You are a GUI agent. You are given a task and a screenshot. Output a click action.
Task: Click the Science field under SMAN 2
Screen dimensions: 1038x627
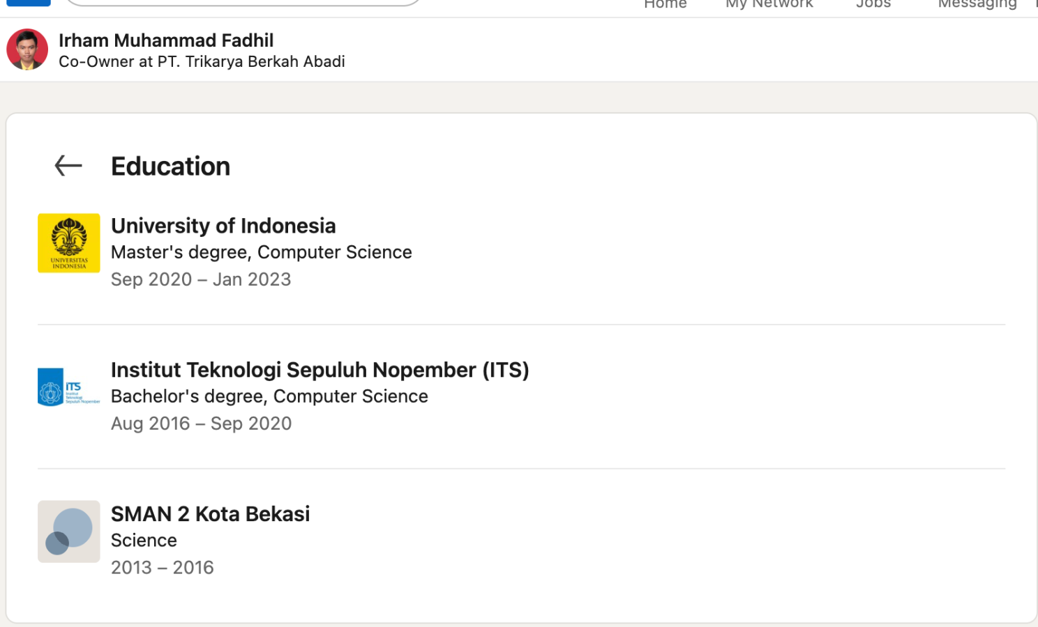click(144, 541)
